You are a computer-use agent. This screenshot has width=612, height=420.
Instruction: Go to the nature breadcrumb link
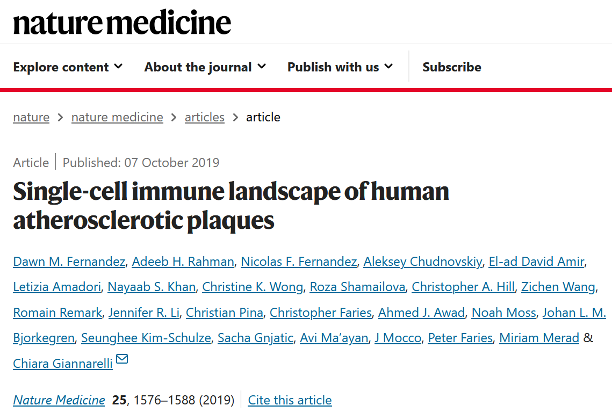coord(31,117)
